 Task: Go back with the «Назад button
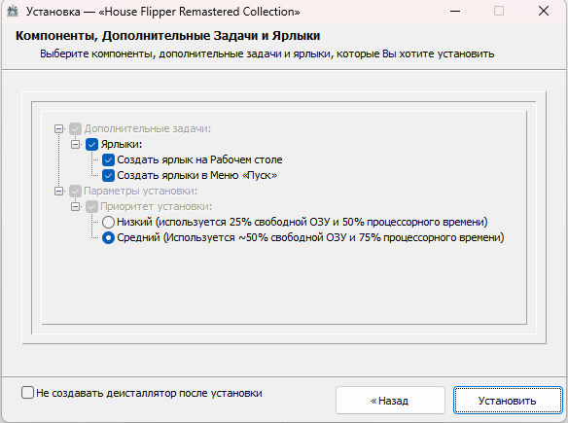[390, 401]
